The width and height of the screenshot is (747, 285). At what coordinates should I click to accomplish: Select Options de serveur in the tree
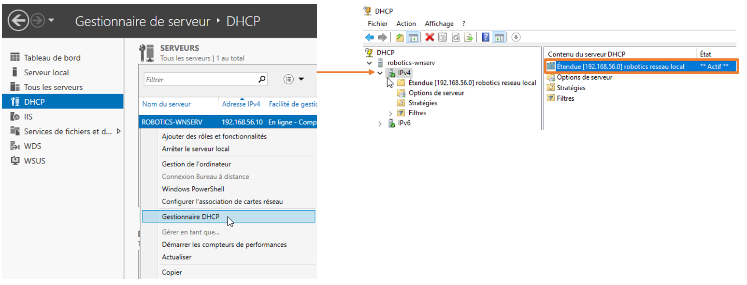click(x=436, y=93)
